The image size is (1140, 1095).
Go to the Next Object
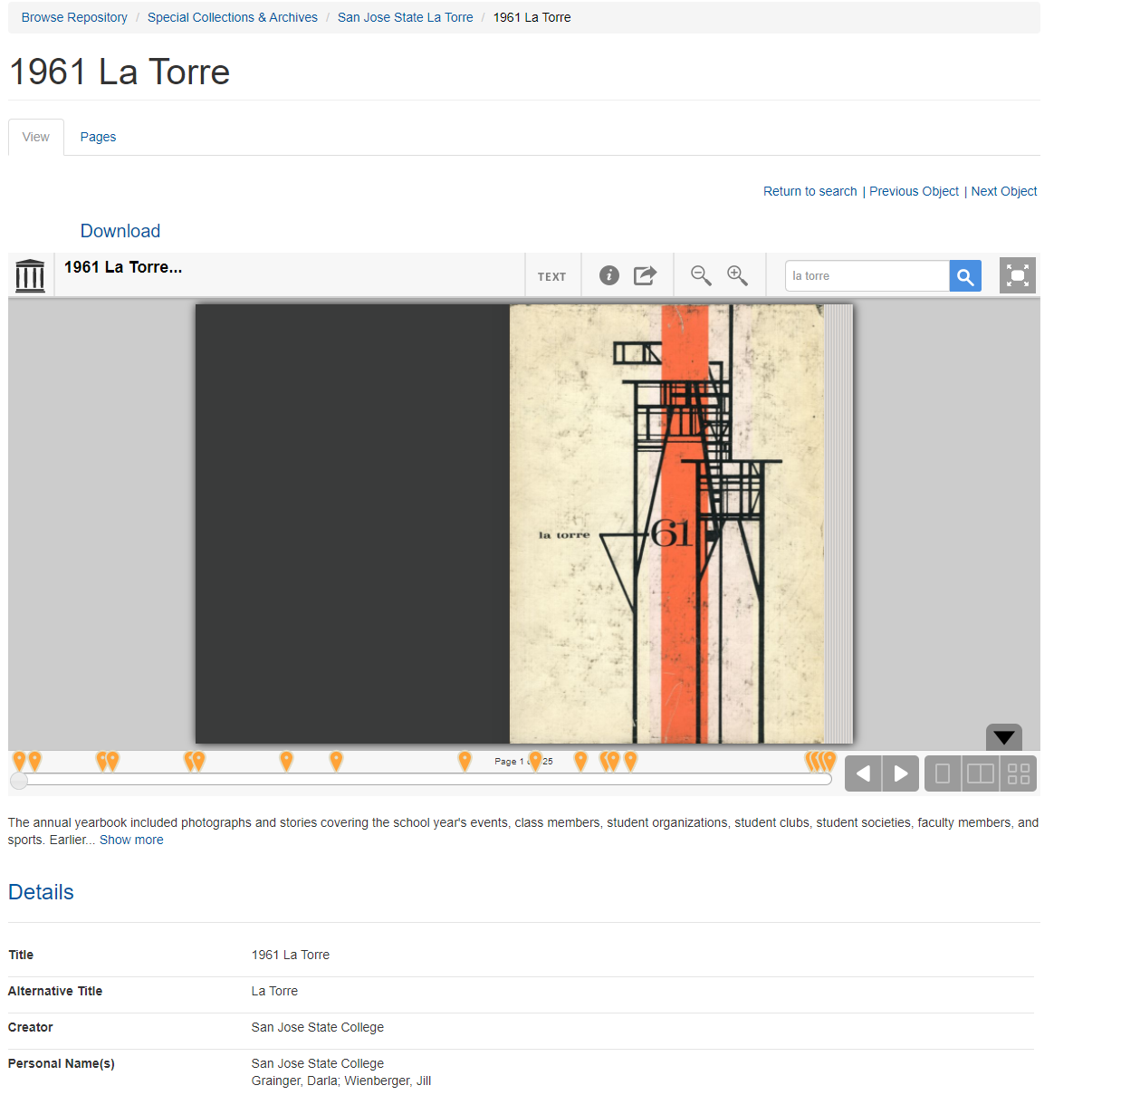(x=1004, y=191)
